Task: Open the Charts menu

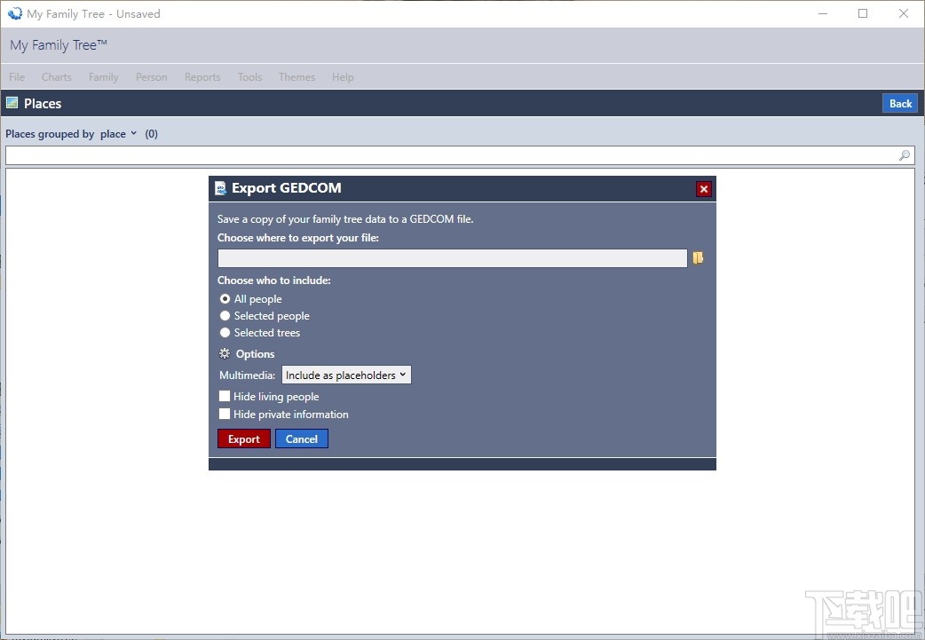Action: [57, 77]
